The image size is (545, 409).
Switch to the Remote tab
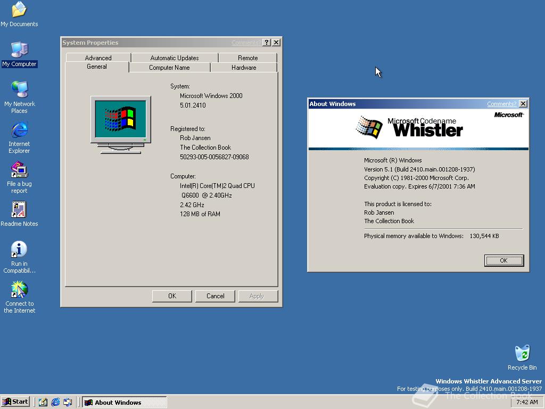click(248, 58)
